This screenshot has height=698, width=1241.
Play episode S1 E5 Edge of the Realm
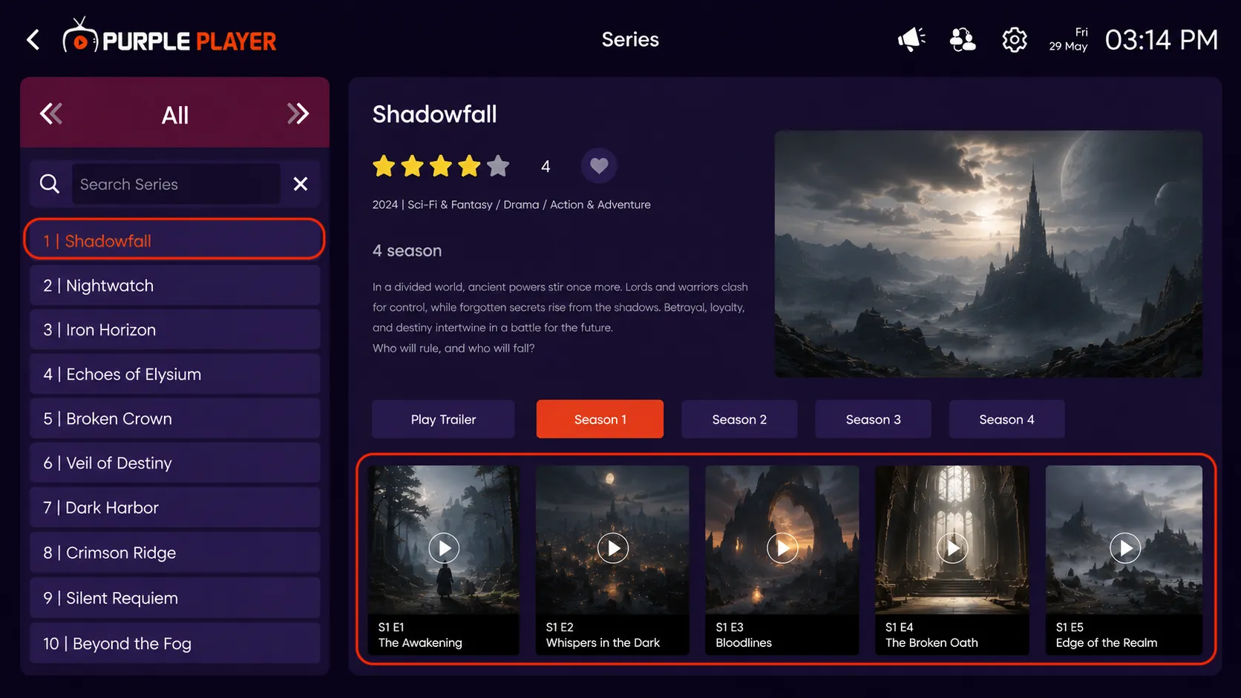(x=1125, y=548)
